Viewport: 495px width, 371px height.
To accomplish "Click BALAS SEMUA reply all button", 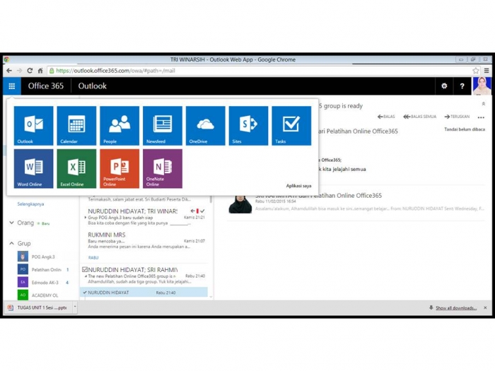I will (x=419, y=117).
